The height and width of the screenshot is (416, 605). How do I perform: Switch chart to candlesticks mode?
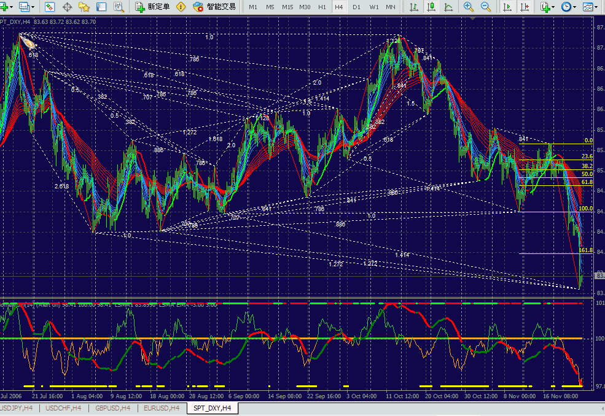pyautogui.click(x=432, y=7)
